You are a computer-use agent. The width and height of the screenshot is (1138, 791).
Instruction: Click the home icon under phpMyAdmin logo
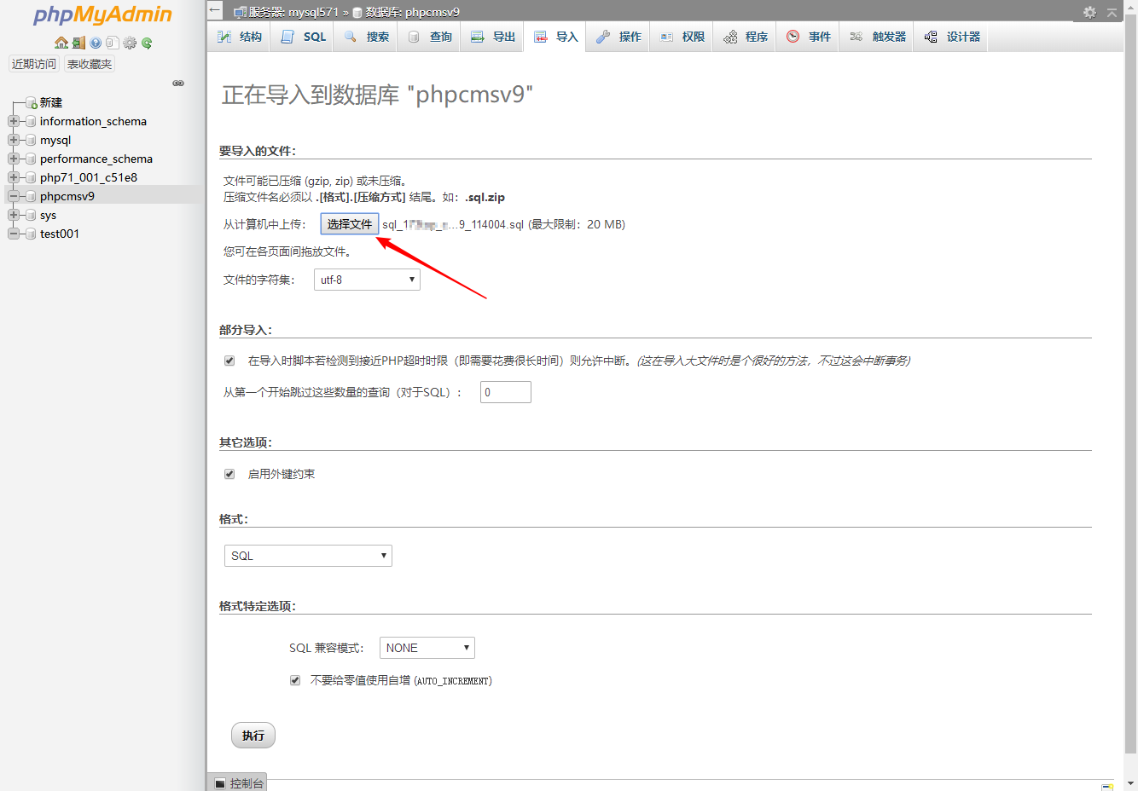pos(61,43)
